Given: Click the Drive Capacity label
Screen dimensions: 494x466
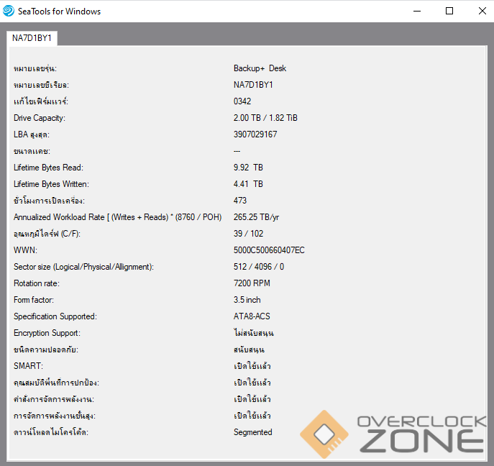Looking at the screenshot, I should [x=40, y=118].
